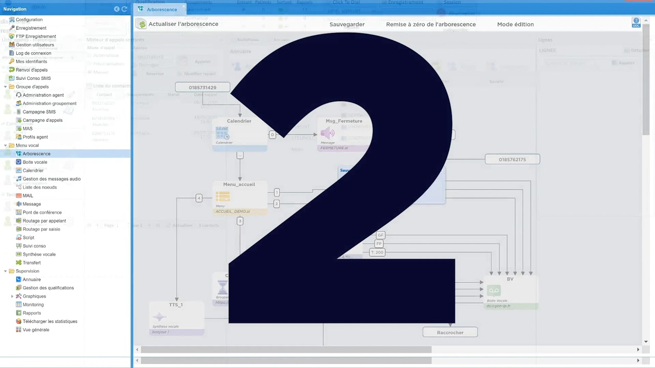This screenshot has width=655, height=368.
Task: Click the Administration groupement icon
Action: coord(18,103)
